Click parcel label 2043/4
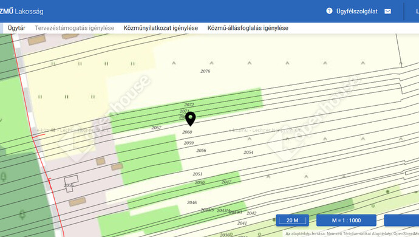The image size is (419, 237). [223, 211]
